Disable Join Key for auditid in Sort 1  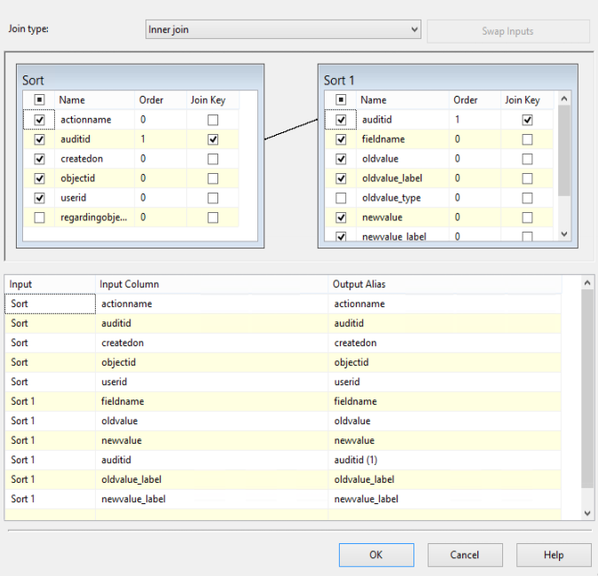click(527, 120)
